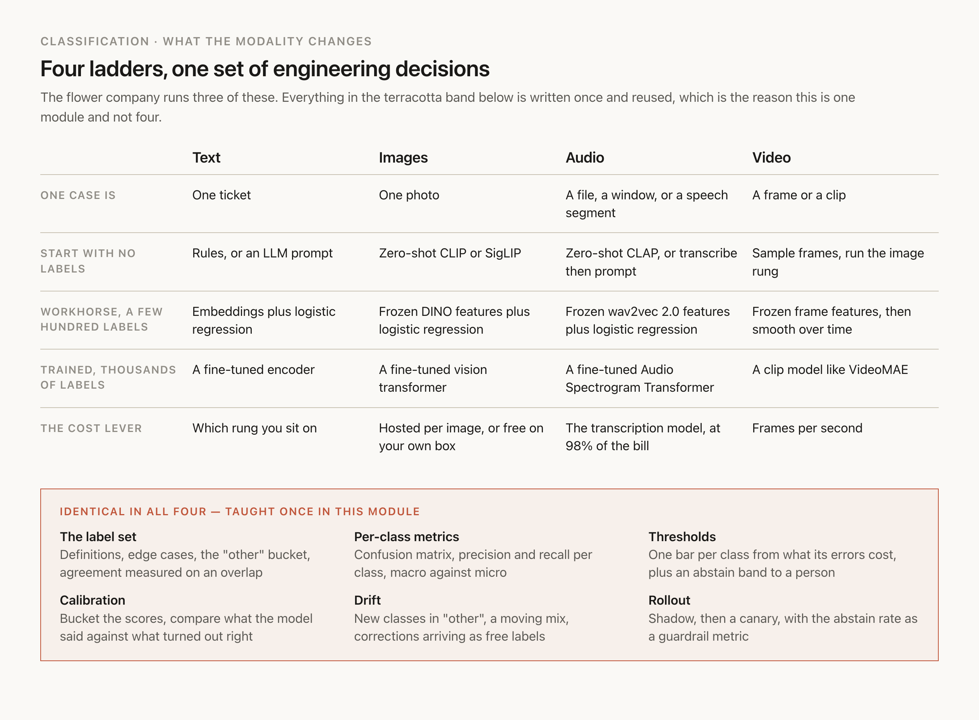Screen dimensions: 979x720
Task: Click the 'Drift' heading
Action: coord(367,600)
